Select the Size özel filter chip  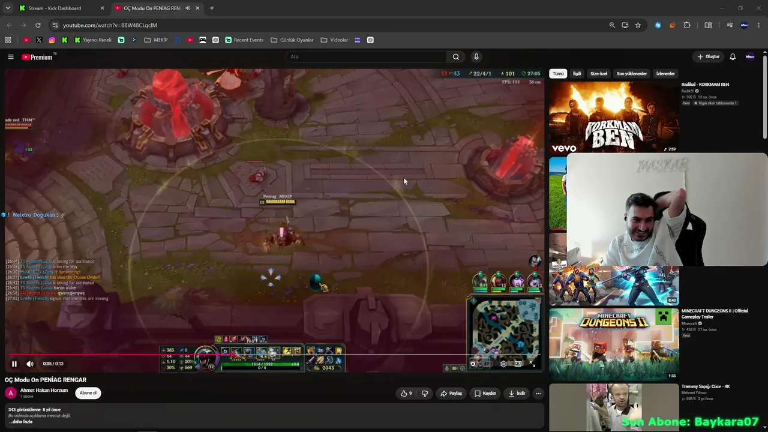599,74
